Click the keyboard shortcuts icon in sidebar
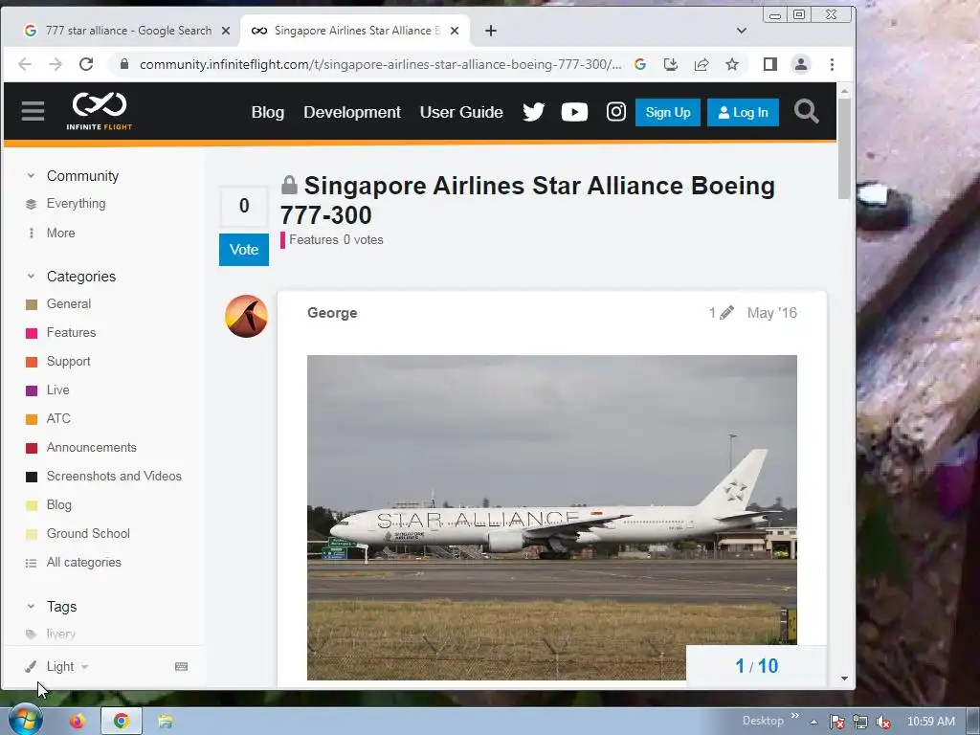Viewport: 980px width, 735px height. tap(181, 666)
